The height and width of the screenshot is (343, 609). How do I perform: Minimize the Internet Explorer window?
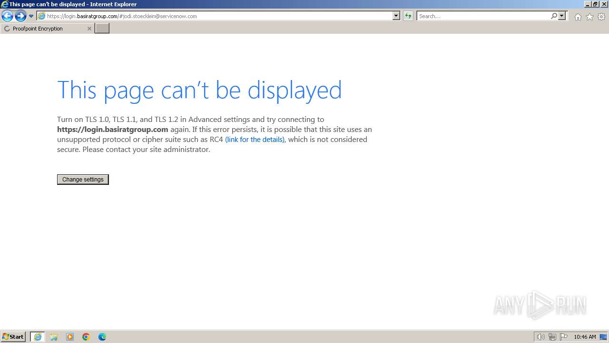588,4
